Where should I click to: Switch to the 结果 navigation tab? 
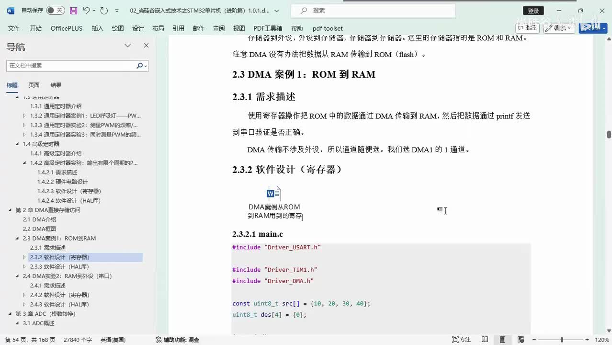[x=56, y=85]
